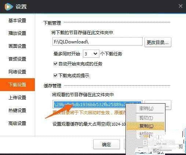
Task: Open 基本设置 tab
Action: (17, 21)
